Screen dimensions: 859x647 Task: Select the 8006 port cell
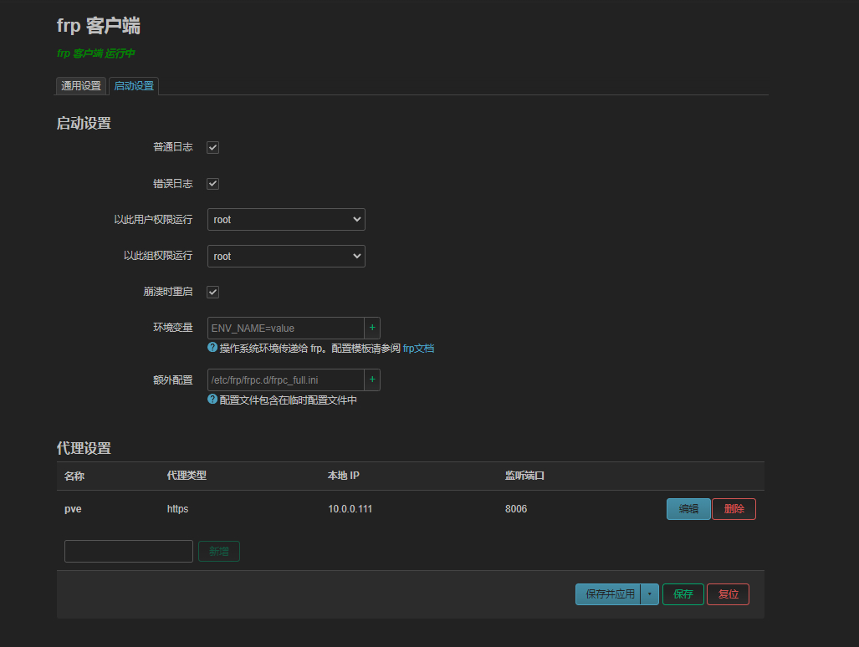(x=516, y=509)
